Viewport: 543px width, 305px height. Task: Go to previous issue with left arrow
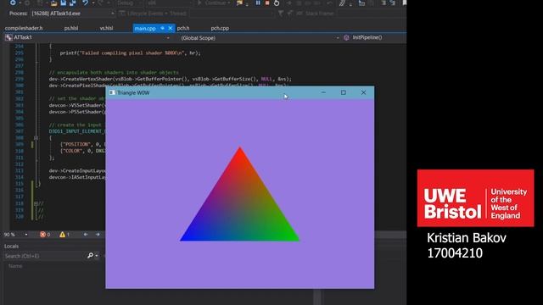[86, 235]
